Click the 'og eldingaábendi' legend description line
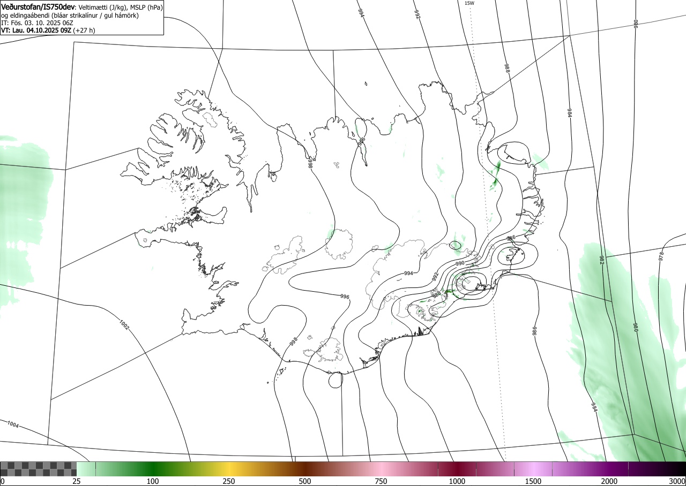686x486 pixels. pos(70,16)
